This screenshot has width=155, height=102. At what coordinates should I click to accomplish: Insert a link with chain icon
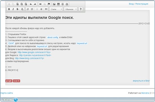(40, 4)
